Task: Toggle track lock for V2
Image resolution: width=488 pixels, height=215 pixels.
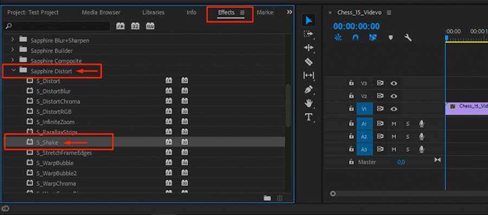Action: (x=351, y=96)
